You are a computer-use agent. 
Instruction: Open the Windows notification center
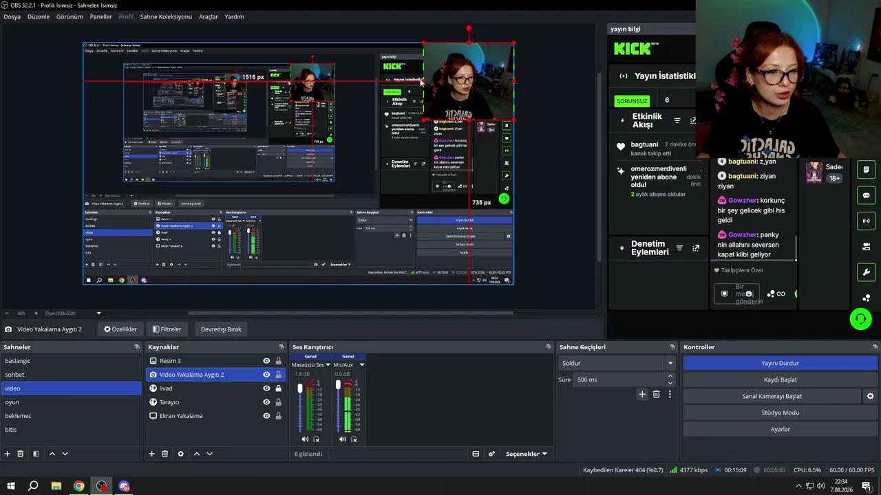coord(867,486)
